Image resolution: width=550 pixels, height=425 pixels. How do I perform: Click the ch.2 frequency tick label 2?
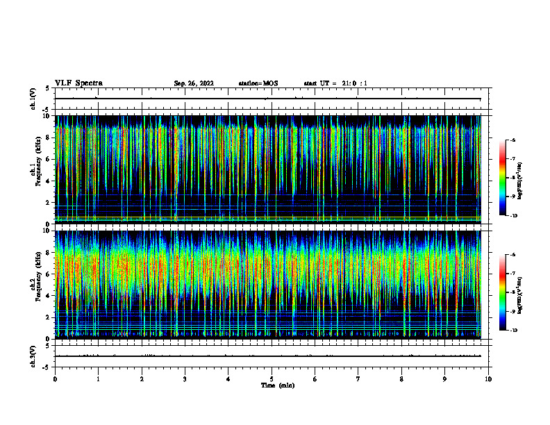tap(48, 317)
